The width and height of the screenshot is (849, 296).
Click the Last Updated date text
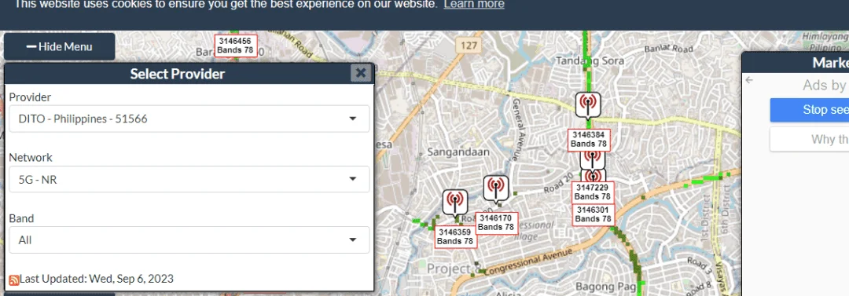[x=97, y=280]
